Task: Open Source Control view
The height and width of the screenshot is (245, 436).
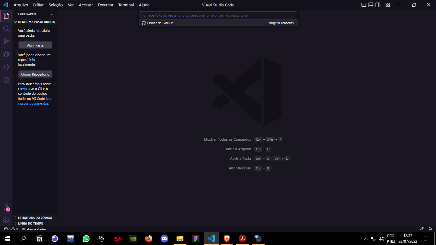Action: coord(6,41)
